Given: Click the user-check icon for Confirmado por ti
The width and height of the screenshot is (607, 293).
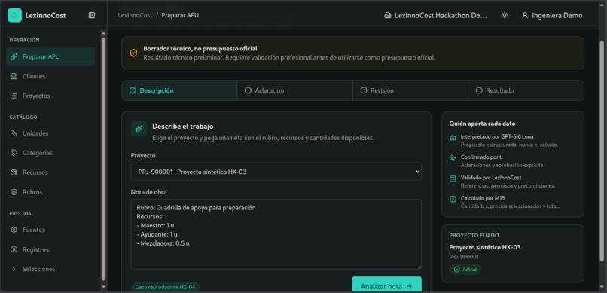Looking at the screenshot, I should [453, 158].
